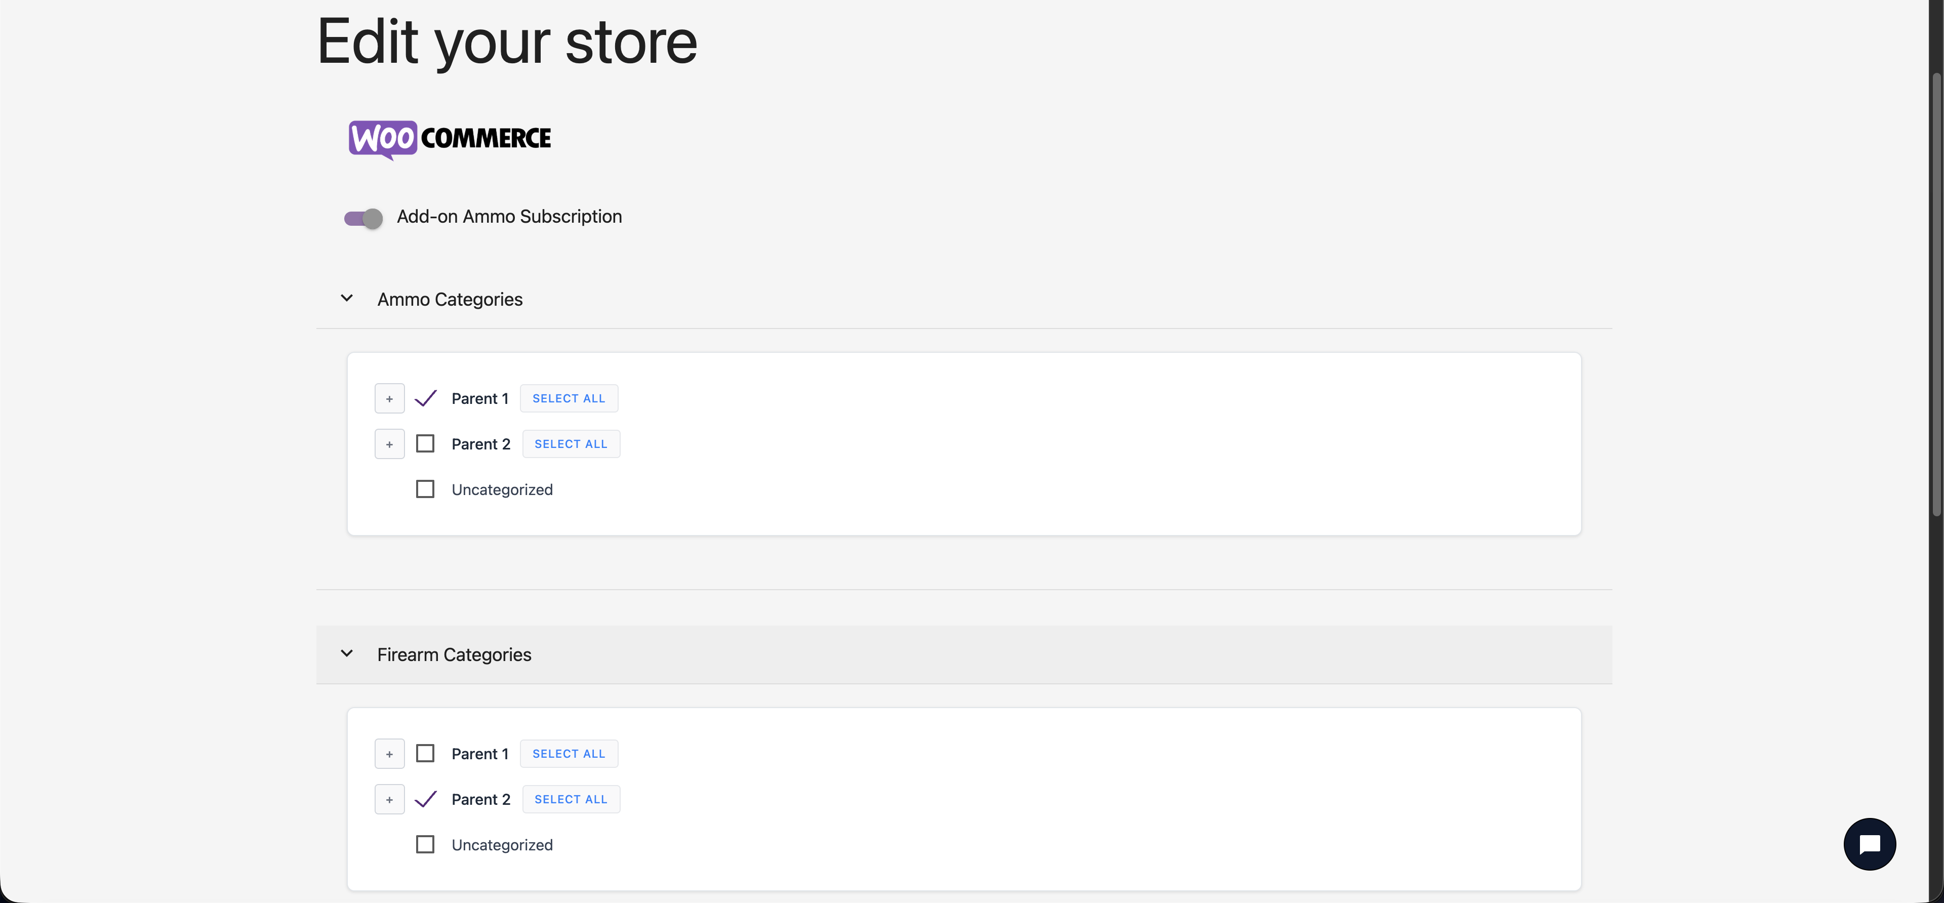Screen dimensions: 1944x903
Task: Click the purple checkmark next to Ammo Parent 1
Action: point(426,397)
